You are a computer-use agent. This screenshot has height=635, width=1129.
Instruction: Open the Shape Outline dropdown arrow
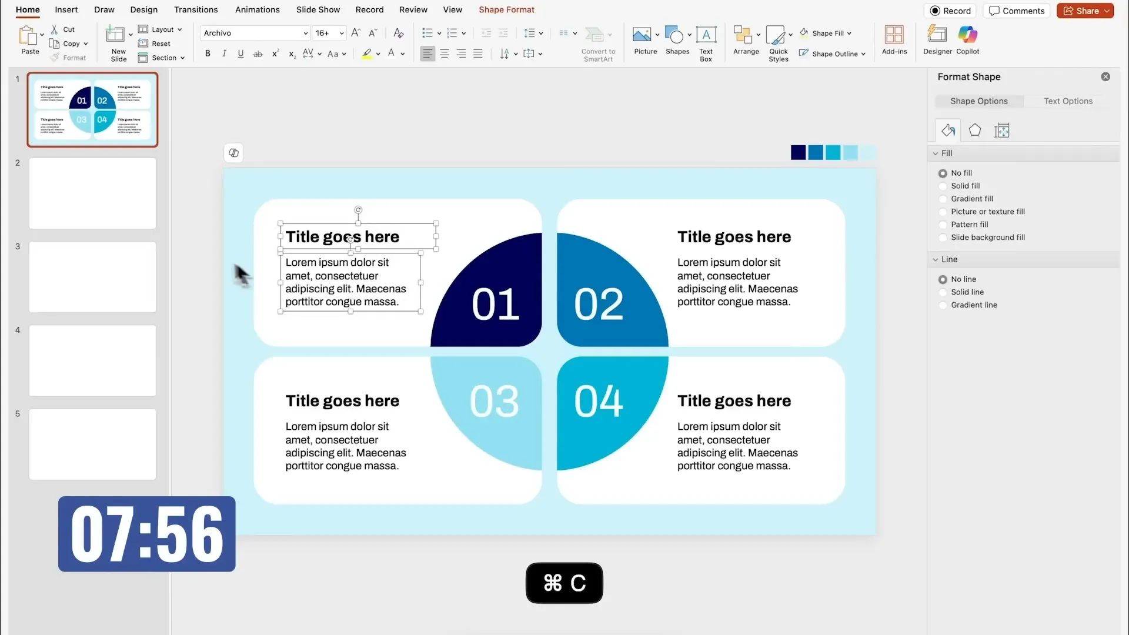[x=863, y=54]
